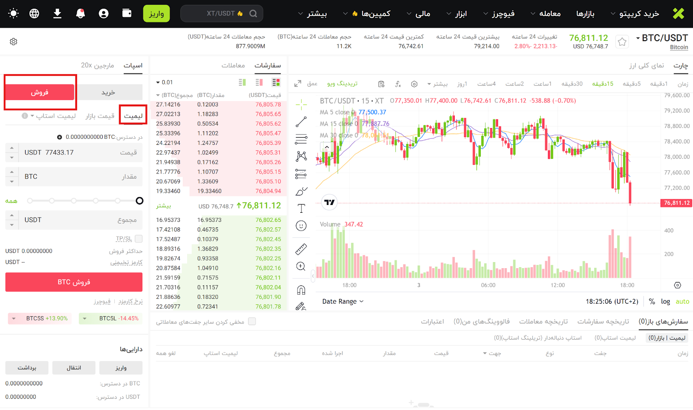Add BTC/USDT to favorites with star icon
Screen dimensions: 693x410
(x=622, y=42)
